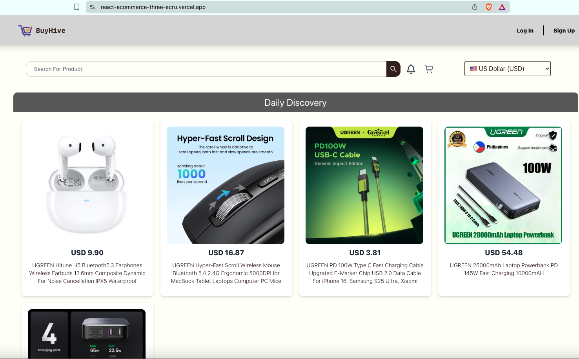Click the browser bookmark icon
This screenshot has width=579, height=359.
coord(77,7)
